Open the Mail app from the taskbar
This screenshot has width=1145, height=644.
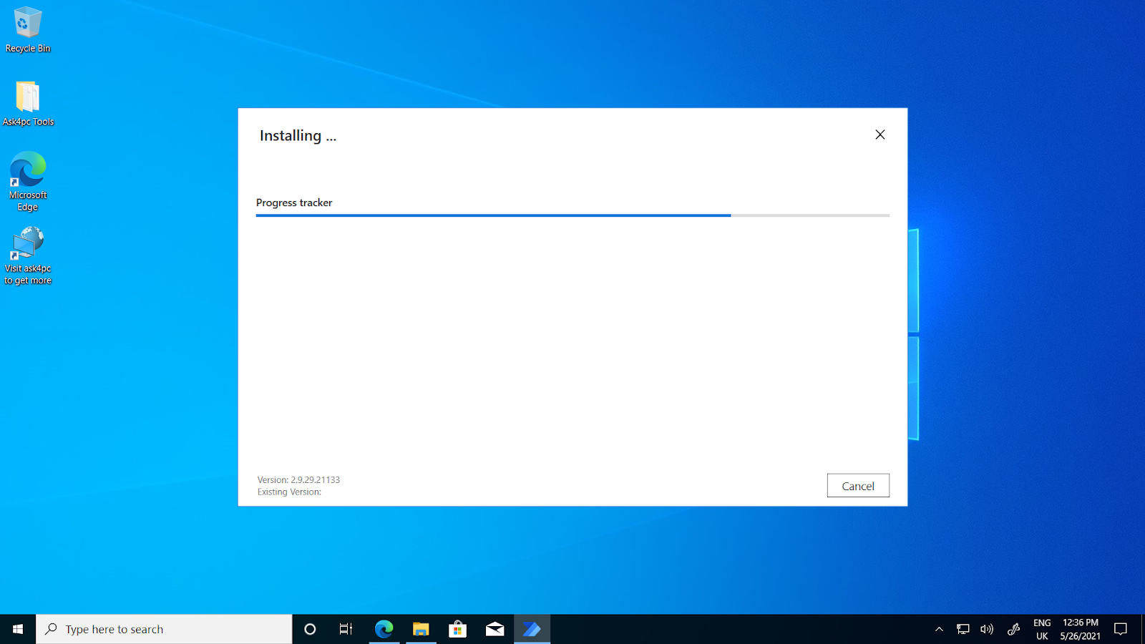pyautogui.click(x=495, y=629)
